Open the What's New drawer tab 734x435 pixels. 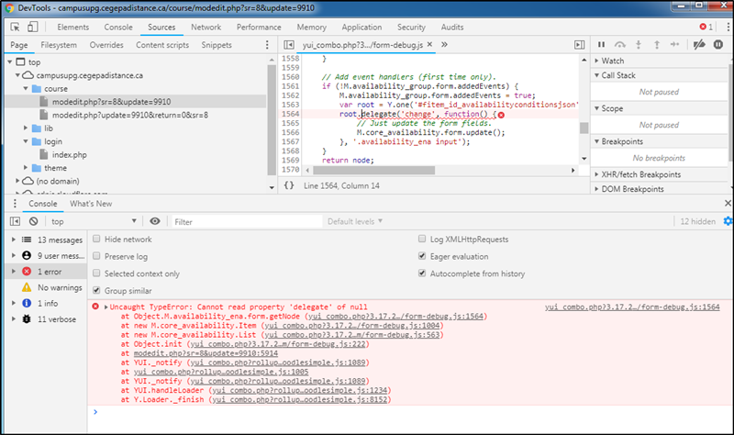tap(90, 204)
